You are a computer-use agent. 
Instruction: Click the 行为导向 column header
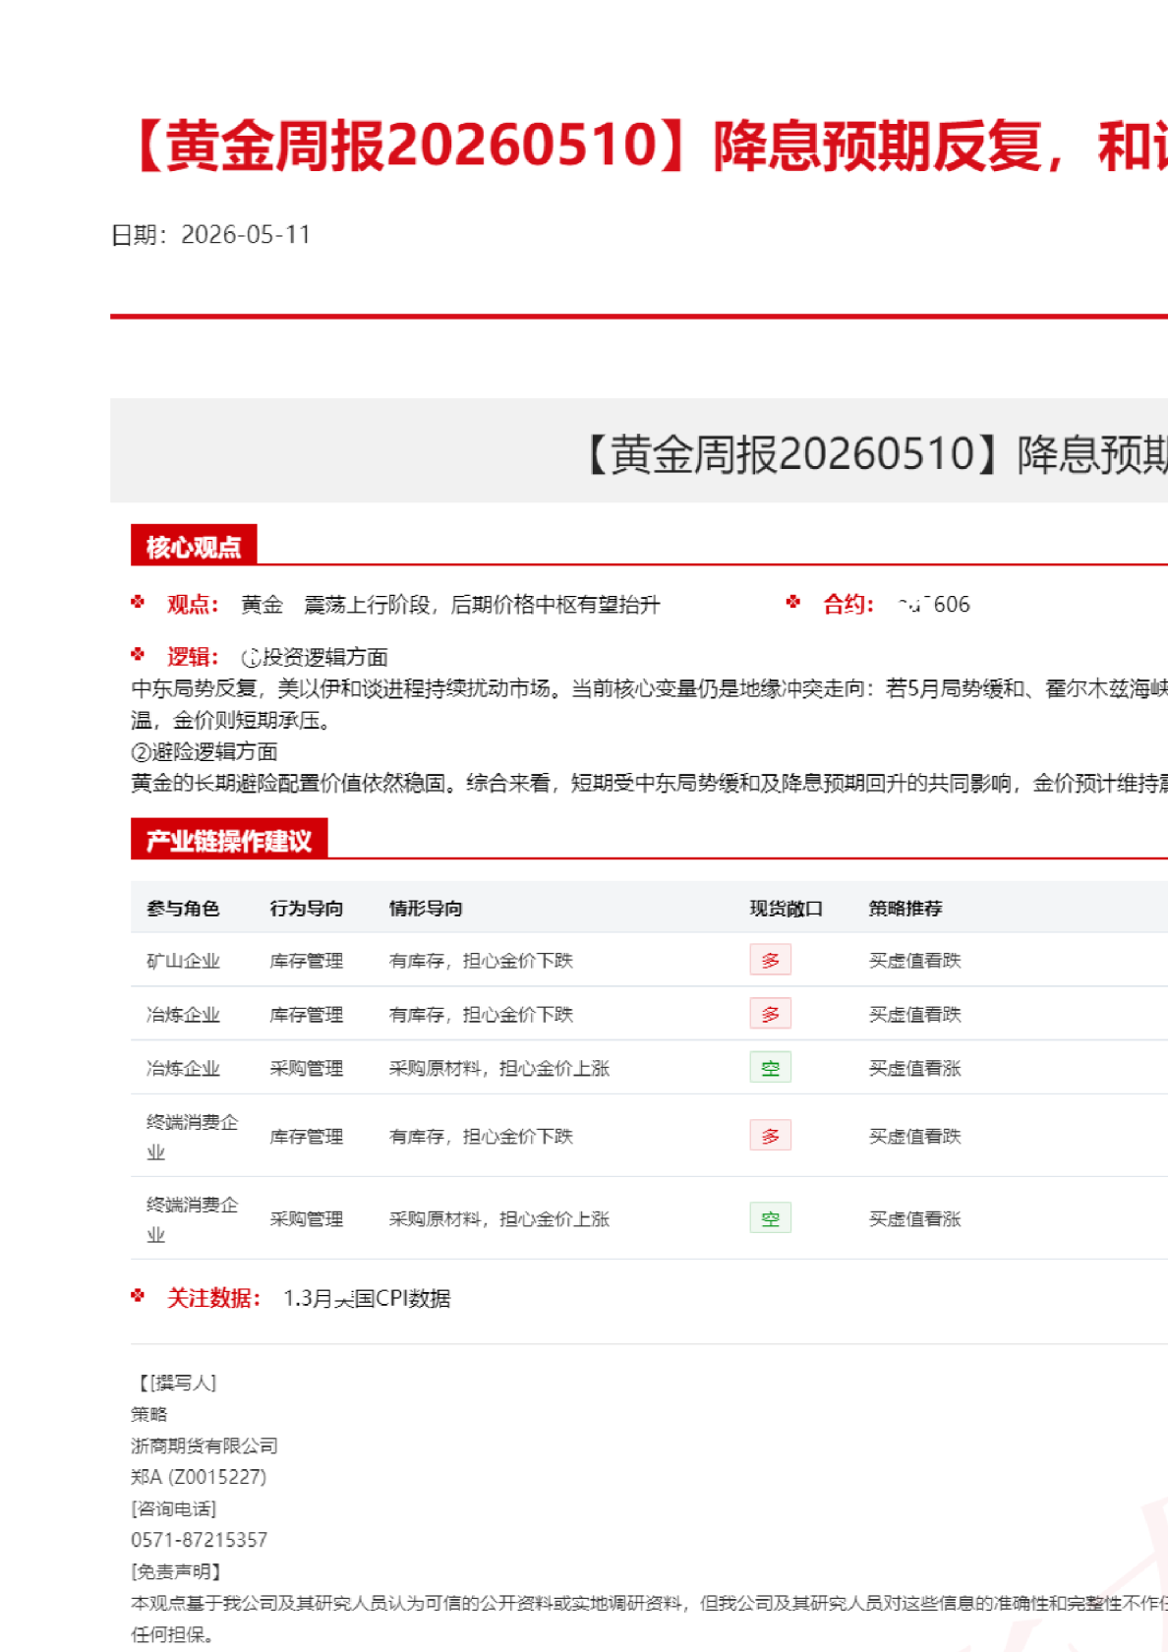pos(307,908)
